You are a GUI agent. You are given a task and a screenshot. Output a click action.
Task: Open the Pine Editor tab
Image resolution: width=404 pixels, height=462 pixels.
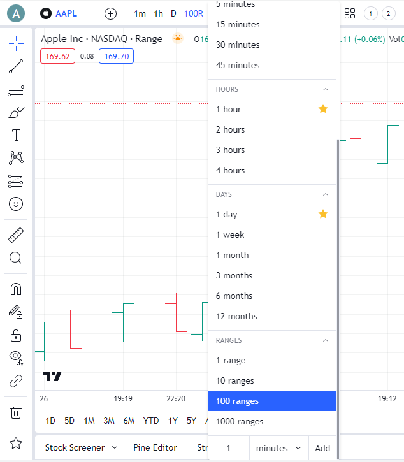155,447
